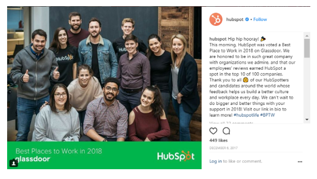This screenshot has height=179, width=317.
Task: Click the party popper emoji in caption
Action: [x=263, y=38]
